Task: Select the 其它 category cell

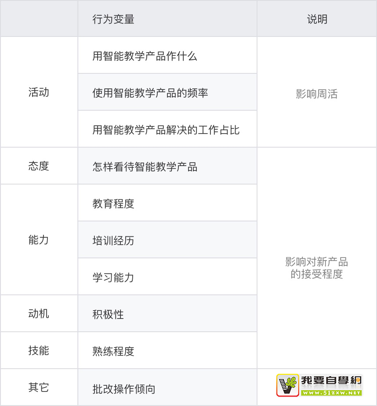Action: coord(39,388)
